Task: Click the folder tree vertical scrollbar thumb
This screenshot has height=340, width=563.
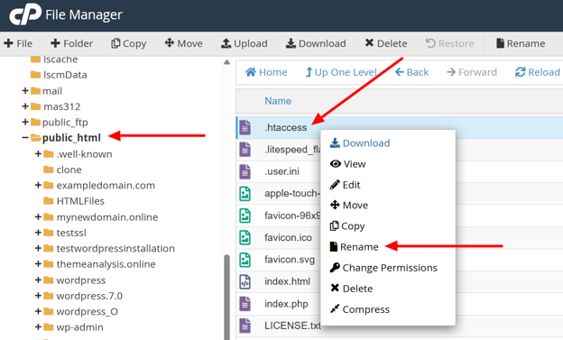Action: [x=226, y=298]
